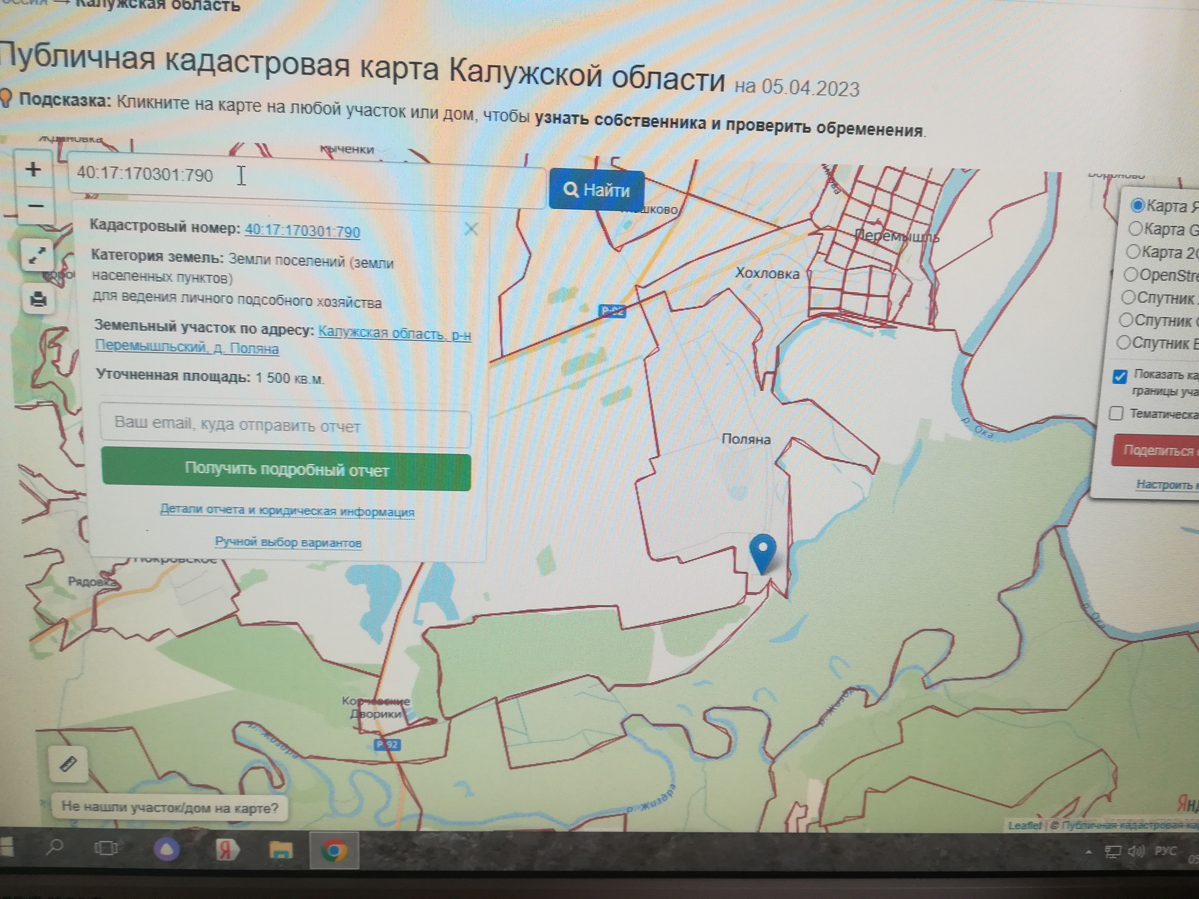Toggle the Показать кадастровые границы checkbox
Screen dimensions: 1199x899
(x=1120, y=376)
